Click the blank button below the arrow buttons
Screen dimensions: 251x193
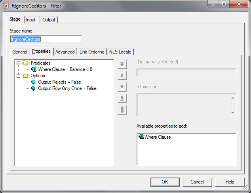122,110
